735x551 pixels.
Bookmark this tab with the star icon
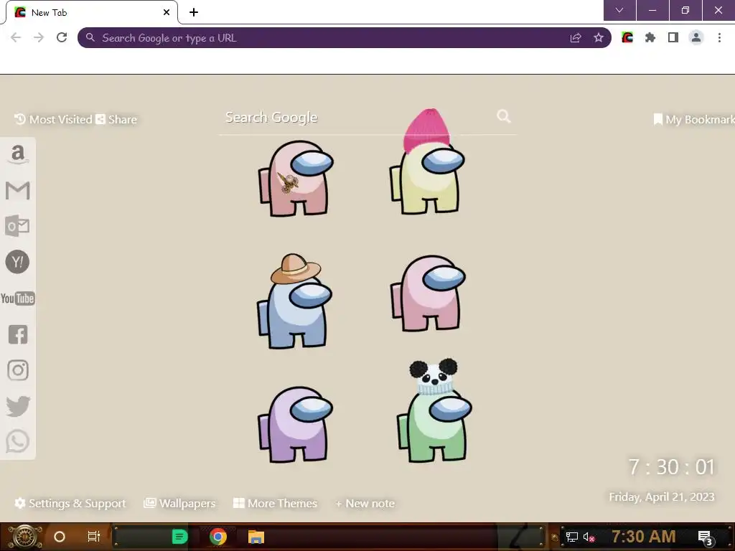(x=599, y=38)
